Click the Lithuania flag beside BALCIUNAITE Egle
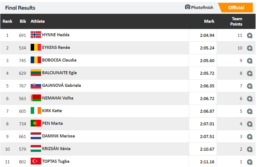This screenshot has width=257, height=167. (x=36, y=73)
